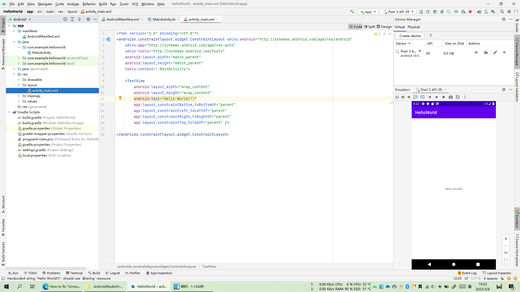Toggle the Structure tool window
The height and width of the screenshot is (292, 520).
click(3, 204)
